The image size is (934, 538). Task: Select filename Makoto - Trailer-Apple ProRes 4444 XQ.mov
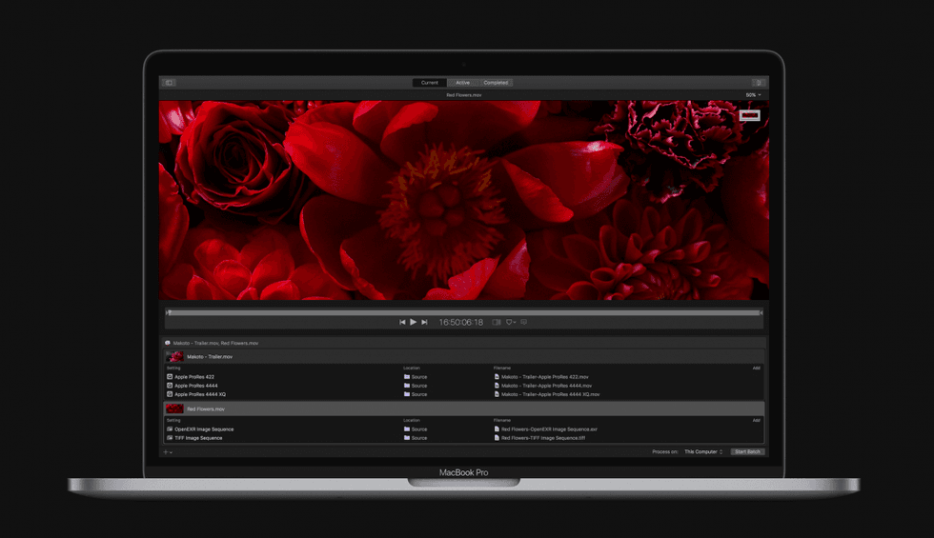point(551,394)
